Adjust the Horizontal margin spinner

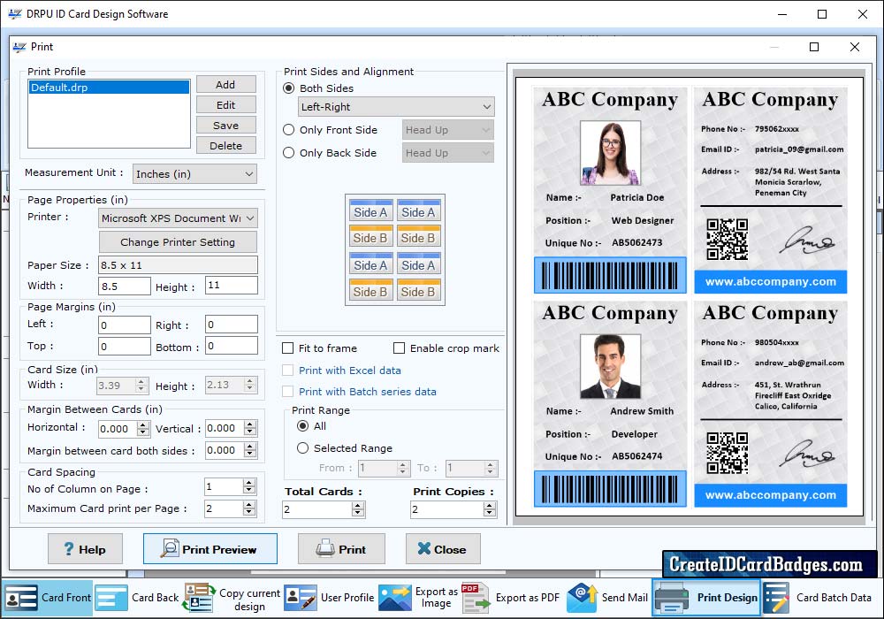point(143,429)
